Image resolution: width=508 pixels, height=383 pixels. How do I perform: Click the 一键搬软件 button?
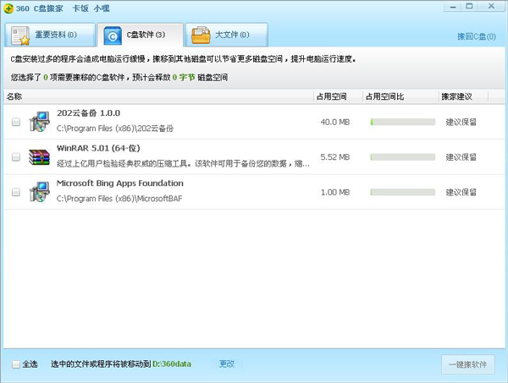(468, 364)
